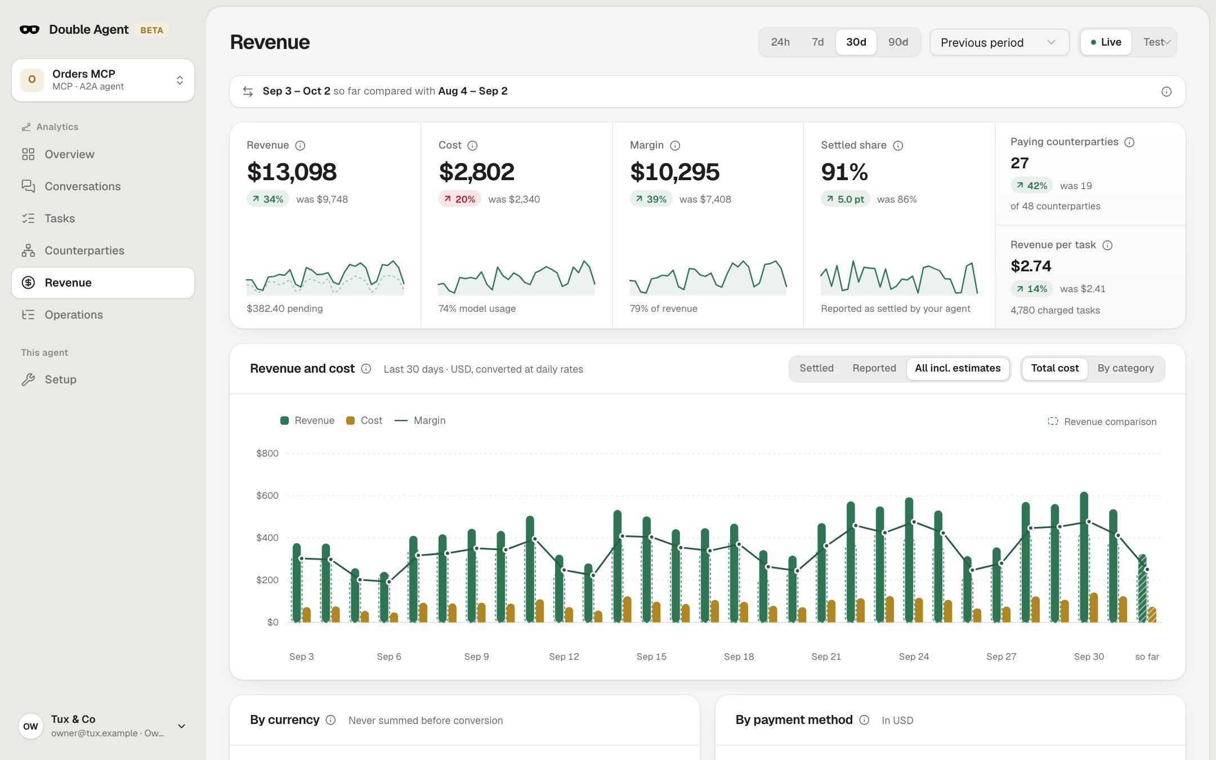Viewport: 1216px width, 760px height.
Task: Go to Tasks page
Action: (x=103, y=218)
